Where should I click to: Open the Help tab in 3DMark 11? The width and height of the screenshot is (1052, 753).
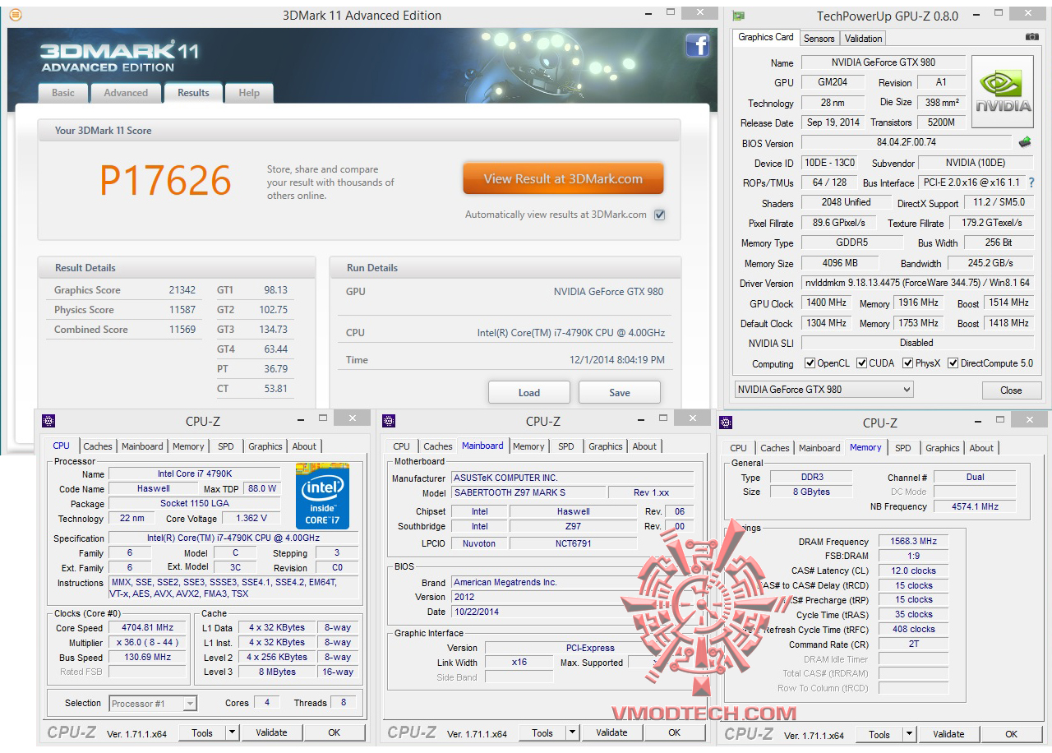pyautogui.click(x=249, y=93)
